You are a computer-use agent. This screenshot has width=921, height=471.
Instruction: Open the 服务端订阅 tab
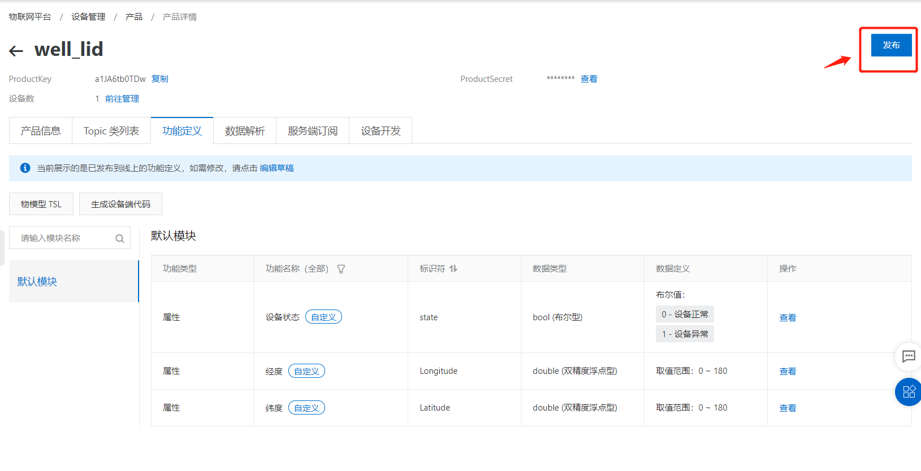pos(313,131)
